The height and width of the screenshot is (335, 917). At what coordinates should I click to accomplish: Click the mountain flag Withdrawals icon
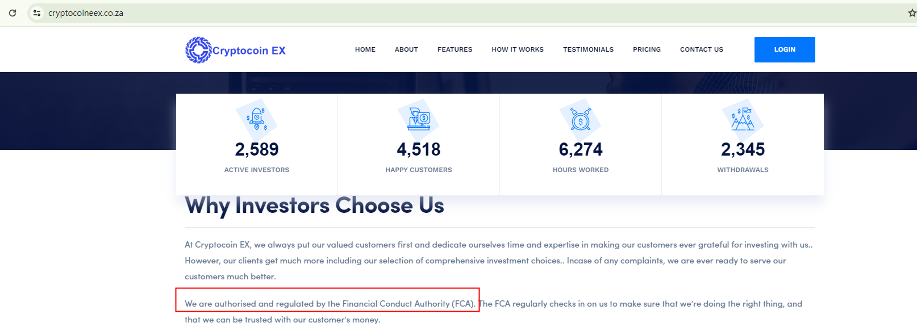pyautogui.click(x=743, y=119)
